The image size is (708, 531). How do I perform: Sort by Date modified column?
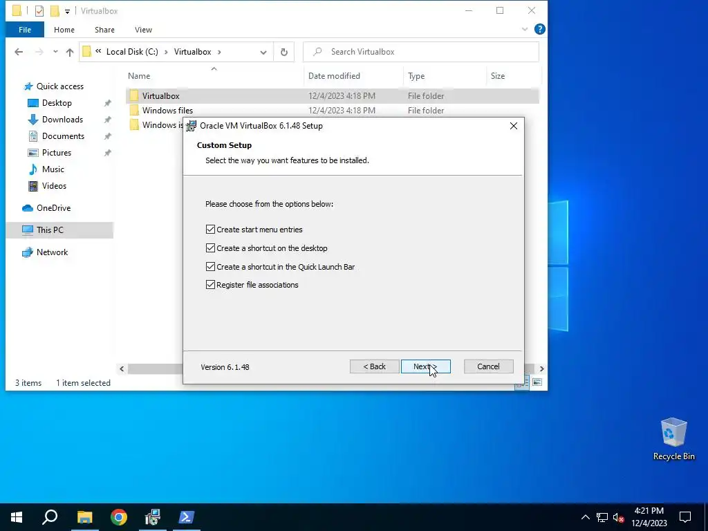pos(334,76)
